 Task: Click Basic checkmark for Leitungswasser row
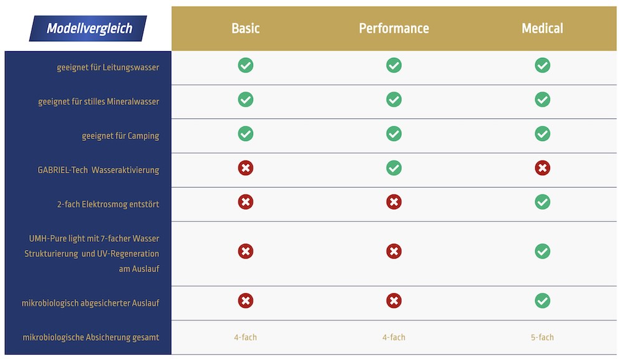tap(245, 65)
